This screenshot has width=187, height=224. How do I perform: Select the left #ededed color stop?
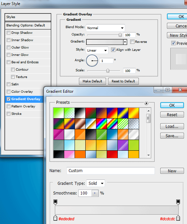click(56, 218)
